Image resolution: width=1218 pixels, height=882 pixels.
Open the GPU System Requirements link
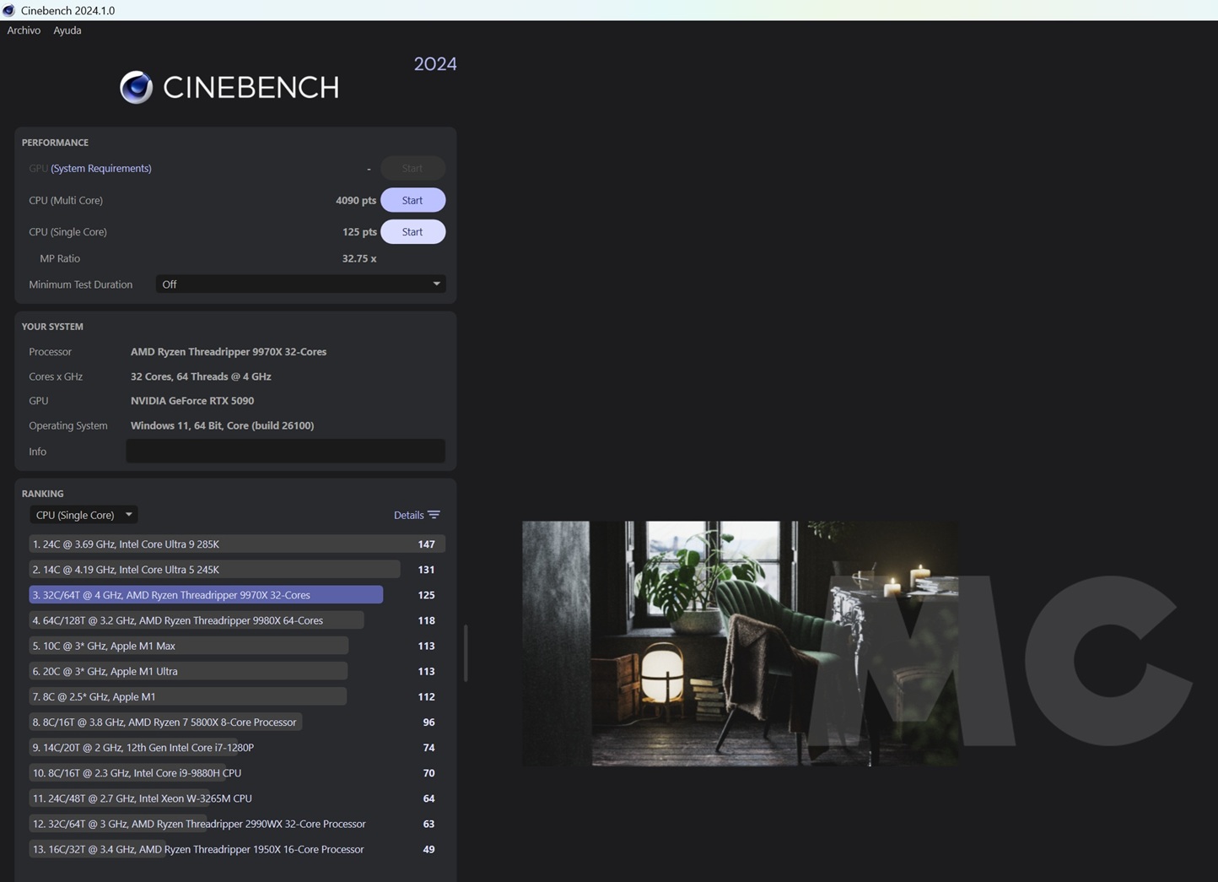[101, 169]
